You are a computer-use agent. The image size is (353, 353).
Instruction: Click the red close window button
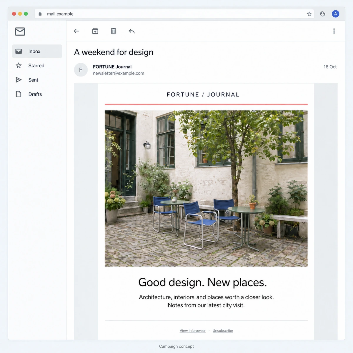[x=14, y=14]
